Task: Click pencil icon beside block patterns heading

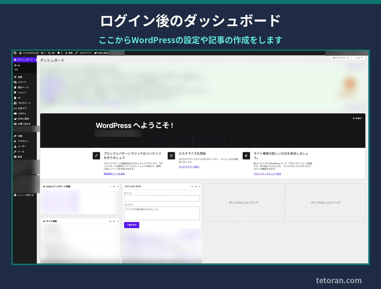Action: point(96,156)
